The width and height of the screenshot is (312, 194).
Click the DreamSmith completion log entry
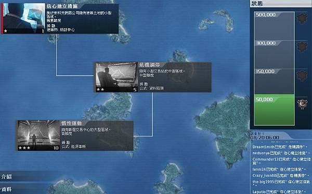tap(280, 147)
